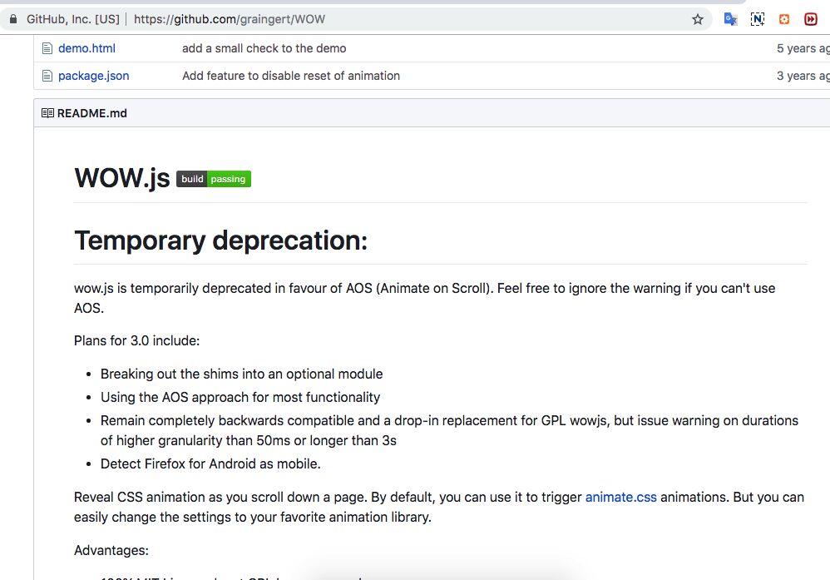Select the 'Advantages:' text

coord(111,550)
